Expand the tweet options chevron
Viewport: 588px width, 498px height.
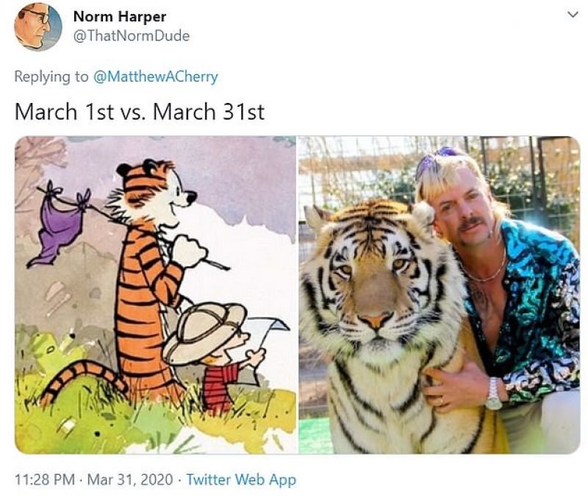tap(572, 15)
